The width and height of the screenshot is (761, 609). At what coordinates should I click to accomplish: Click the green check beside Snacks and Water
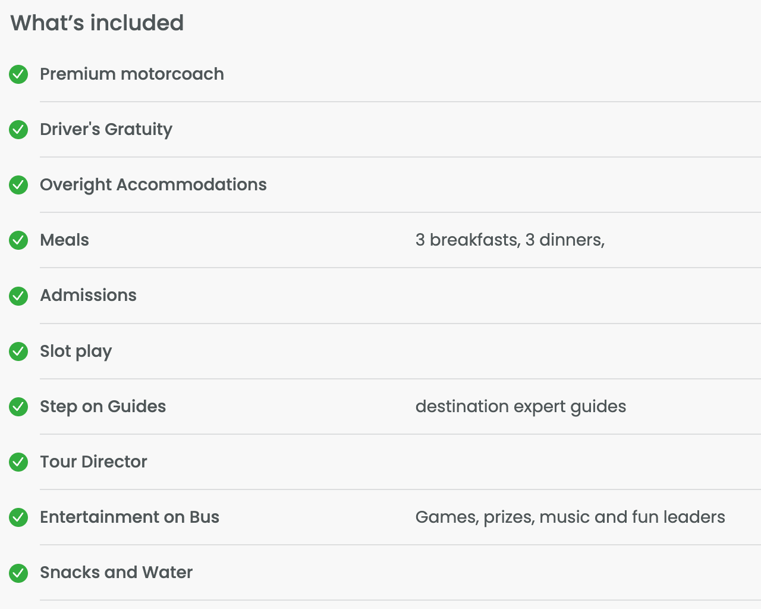click(x=18, y=573)
